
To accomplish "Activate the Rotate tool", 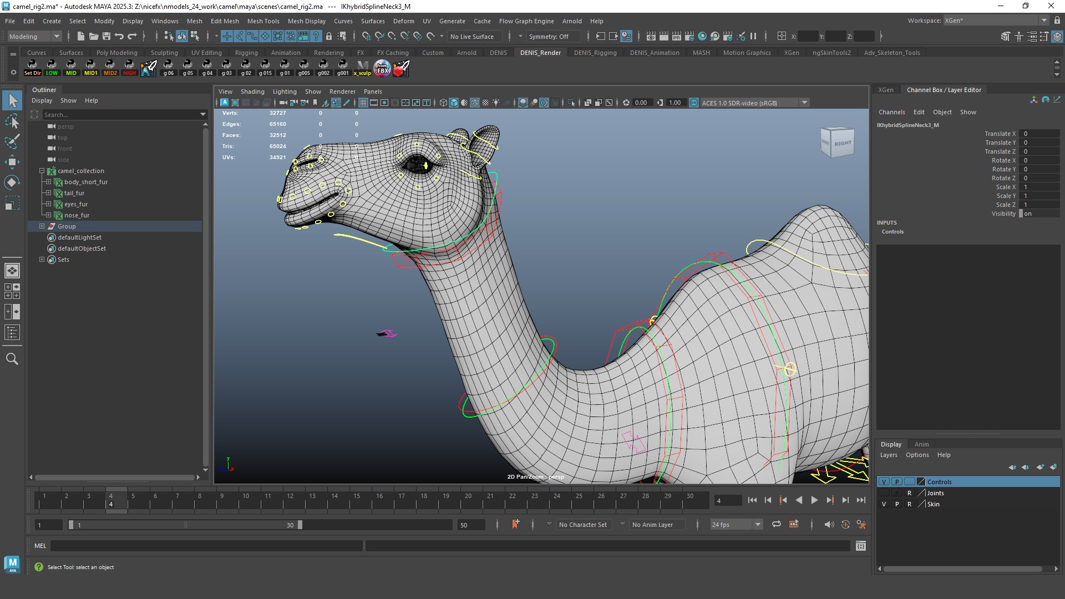I will 12,182.
